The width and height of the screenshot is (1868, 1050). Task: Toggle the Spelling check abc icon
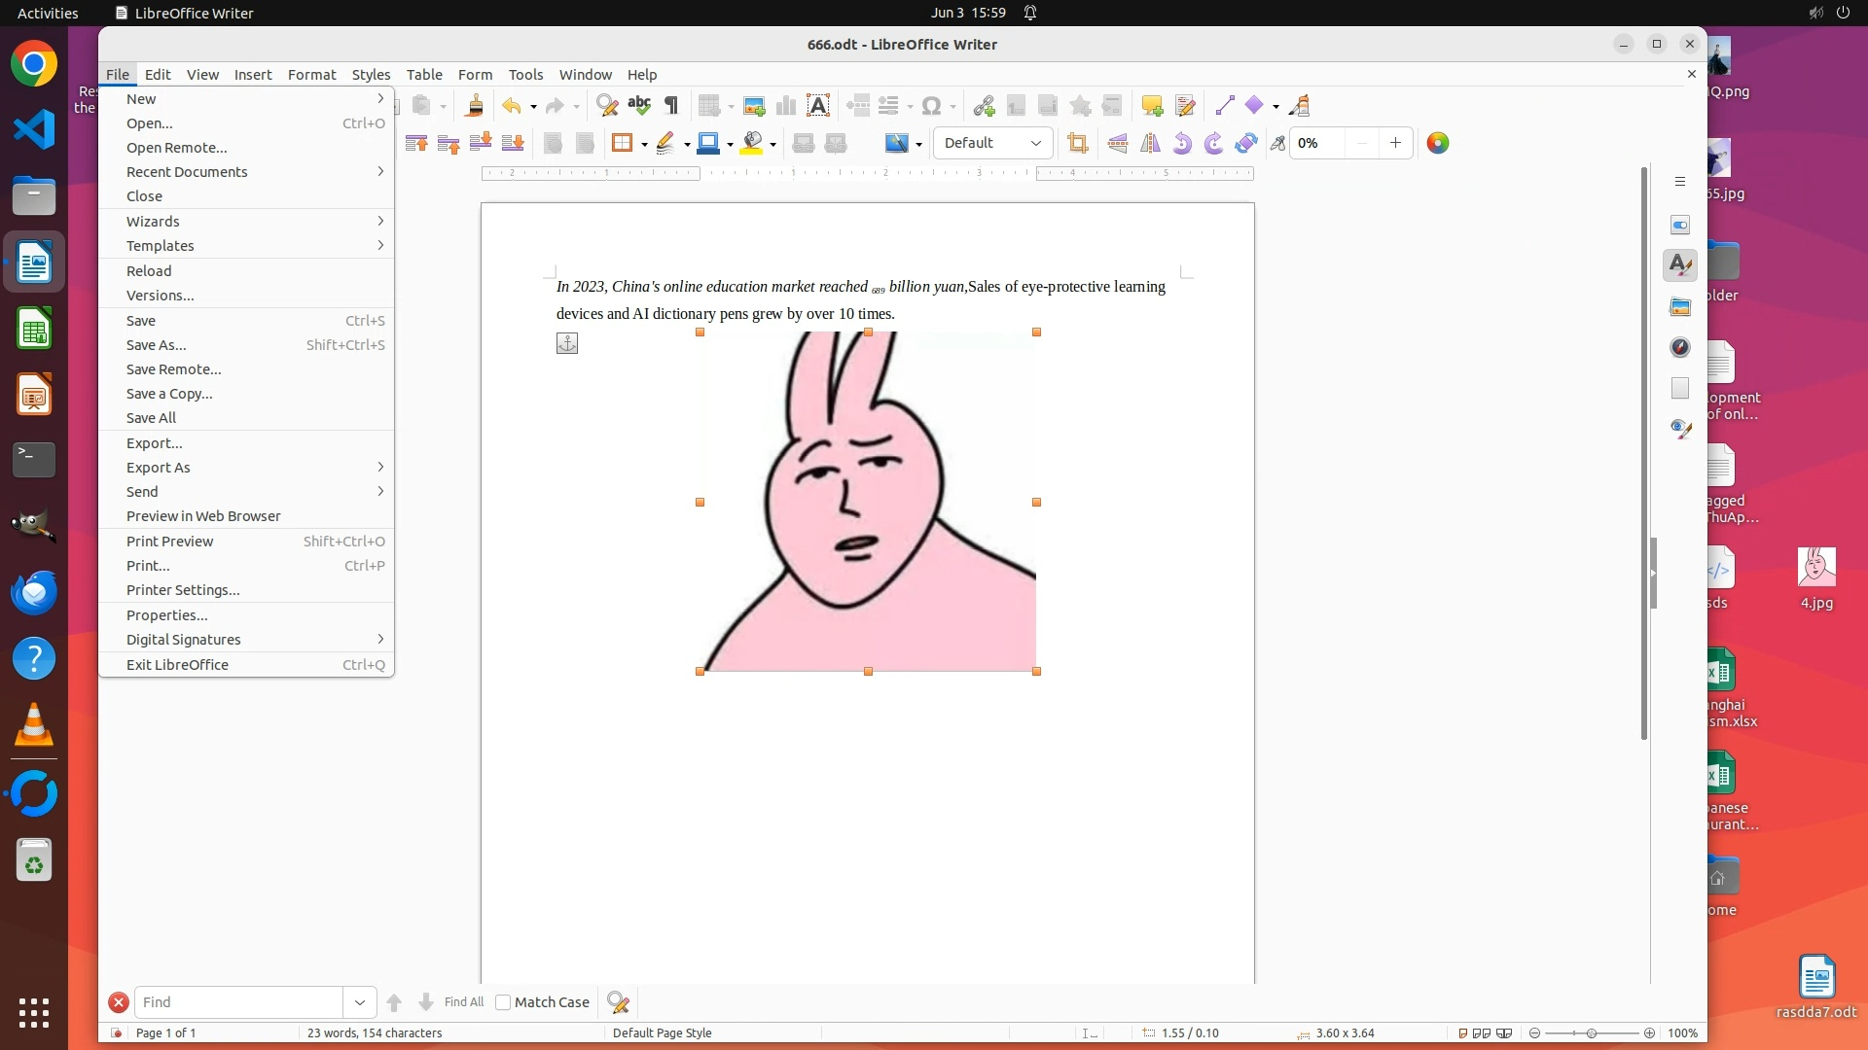click(x=639, y=106)
